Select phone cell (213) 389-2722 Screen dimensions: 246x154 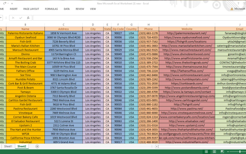coord(149,63)
